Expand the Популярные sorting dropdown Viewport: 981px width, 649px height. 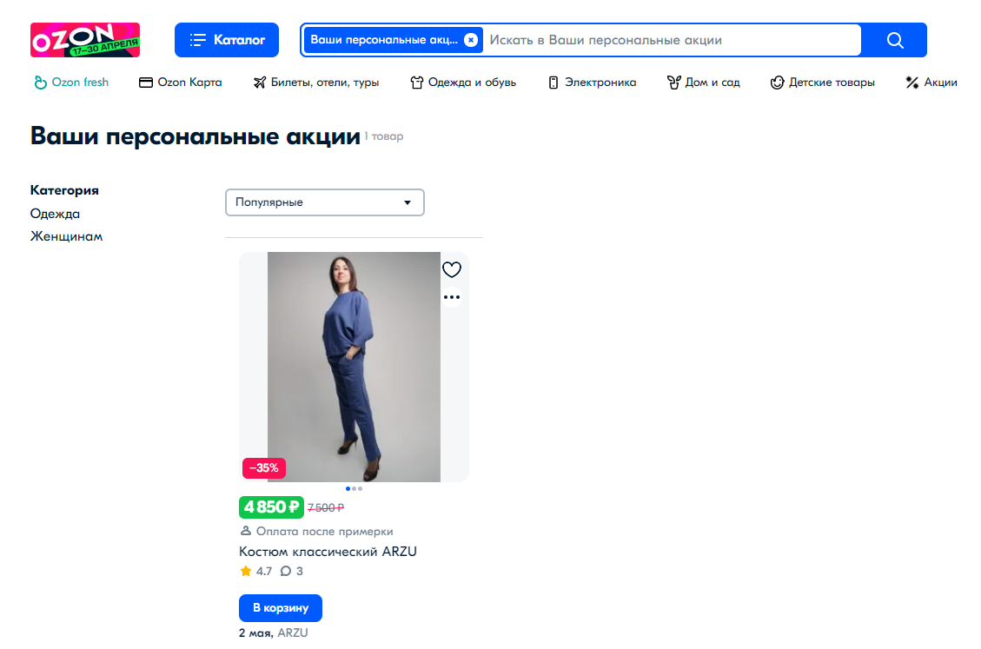[x=324, y=202]
